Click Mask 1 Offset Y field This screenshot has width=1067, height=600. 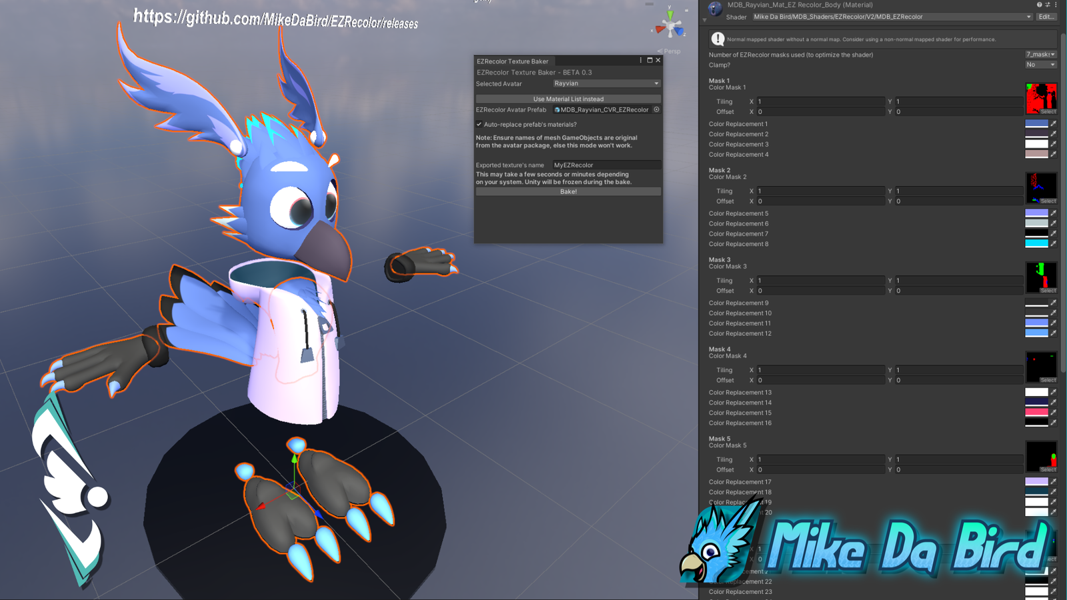(x=958, y=111)
